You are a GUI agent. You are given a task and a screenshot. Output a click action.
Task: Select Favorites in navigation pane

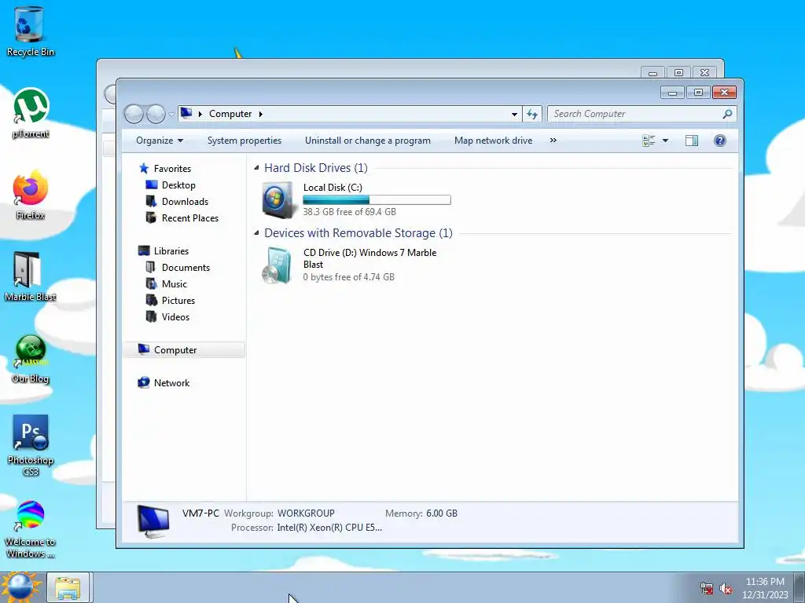(x=172, y=169)
